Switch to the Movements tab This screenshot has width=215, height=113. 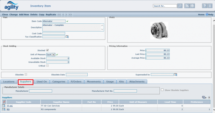pos(94,82)
